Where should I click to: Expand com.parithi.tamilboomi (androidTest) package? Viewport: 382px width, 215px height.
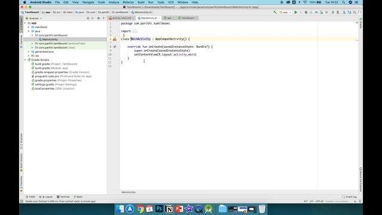32,44
